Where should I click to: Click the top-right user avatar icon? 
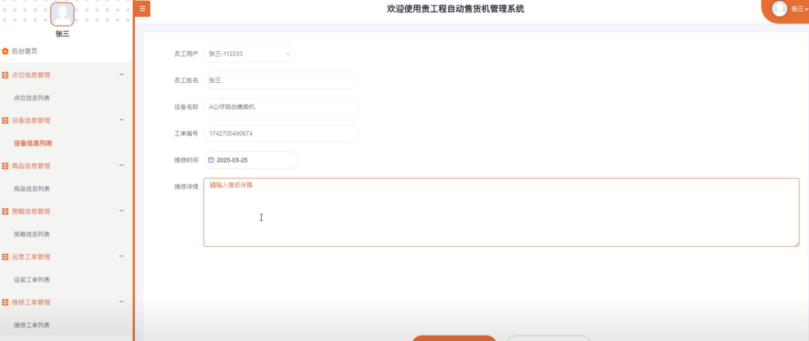pyautogui.click(x=780, y=8)
